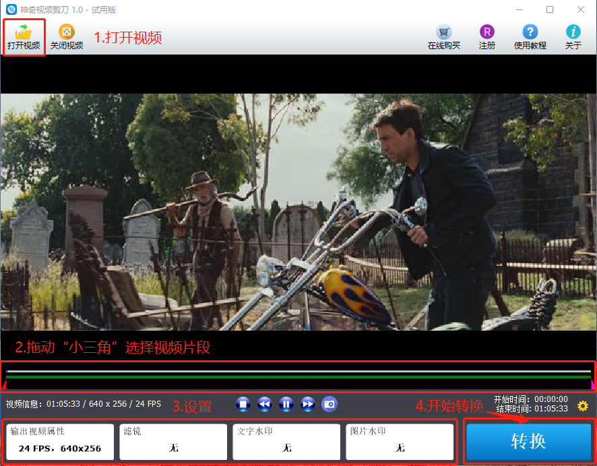Open a video file with 打开视频
Image resolution: width=597 pixels, height=466 pixels.
pyautogui.click(x=24, y=37)
